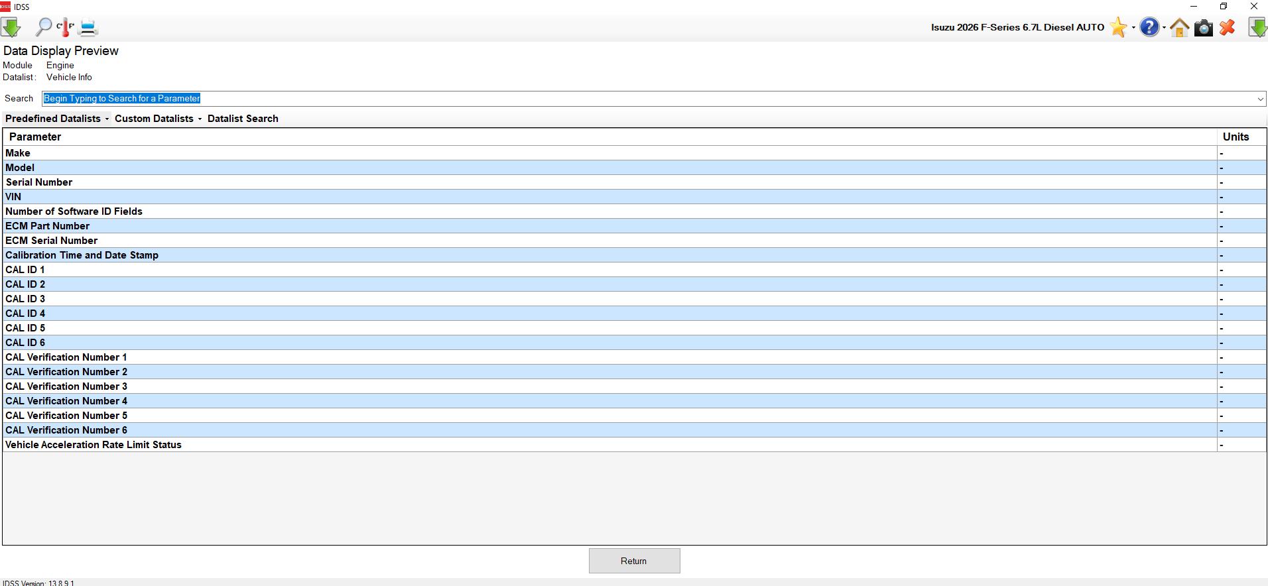The height and width of the screenshot is (586, 1268).
Task: Select the CAL ID 5 row
Action: [x=635, y=328]
